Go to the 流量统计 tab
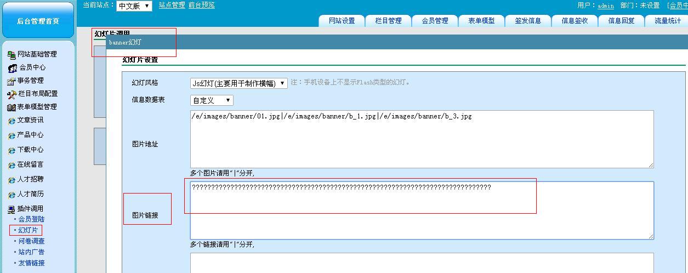 (668, 21)
